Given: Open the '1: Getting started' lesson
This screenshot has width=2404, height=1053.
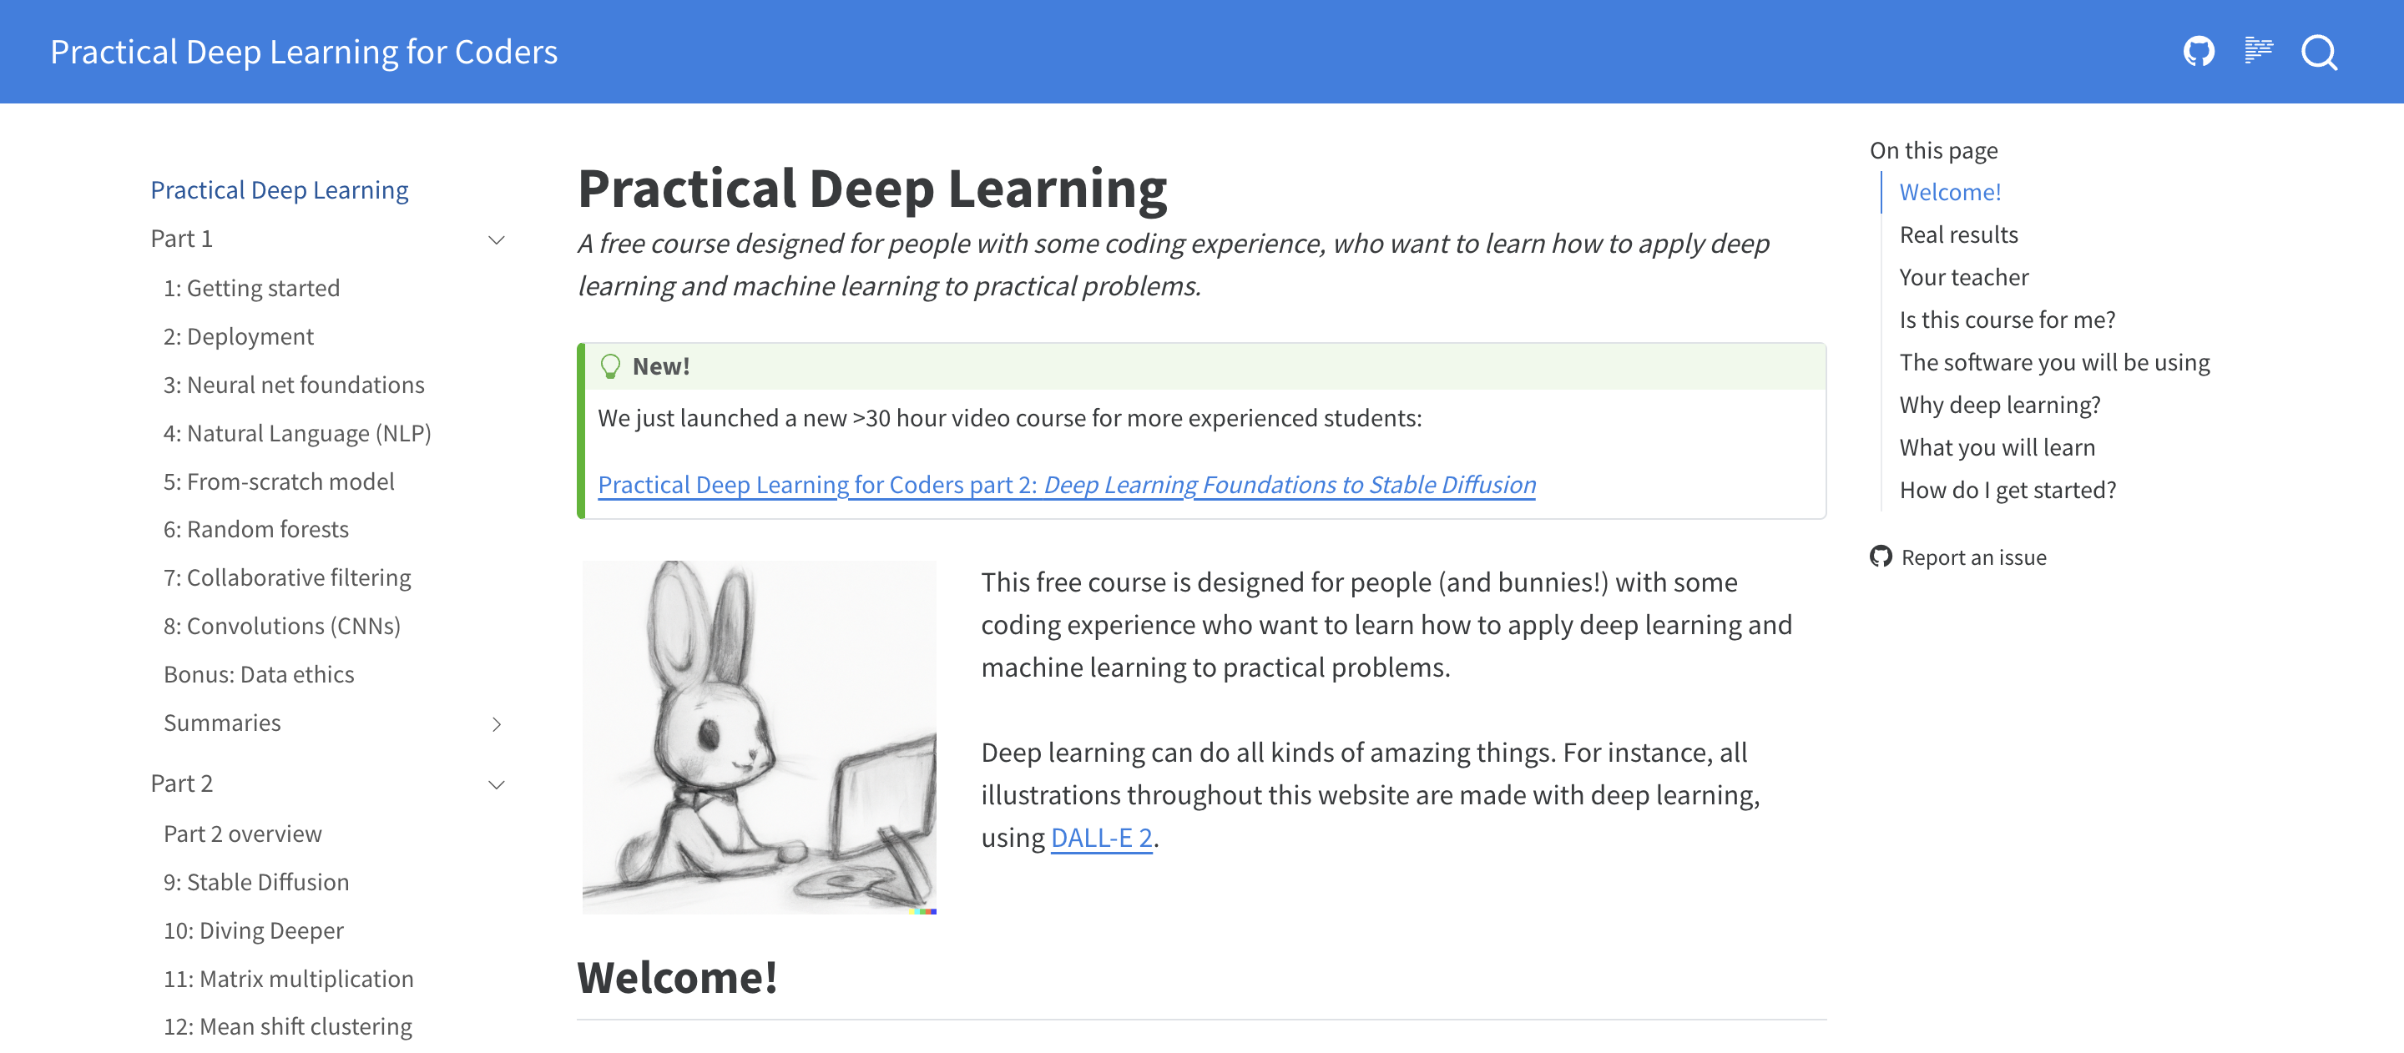Looking at the screenshot, I should pos(252,287).
